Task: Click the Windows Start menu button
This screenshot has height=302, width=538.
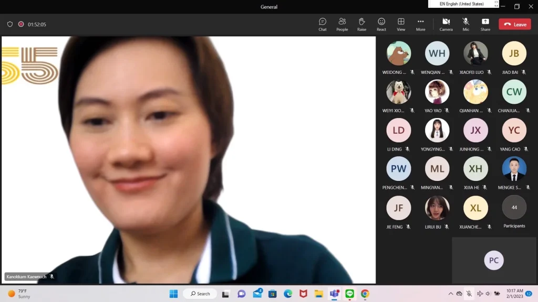Action: pyautogui.click(x=173, y=294)
